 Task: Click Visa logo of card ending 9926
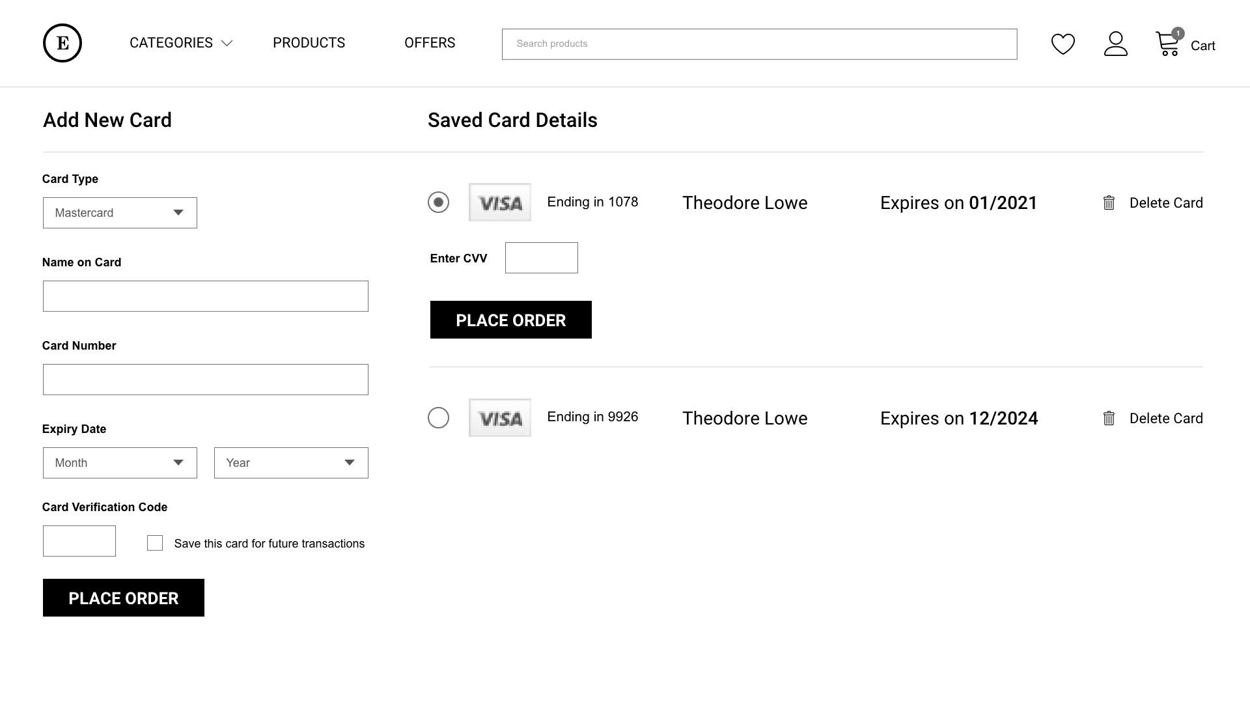pyautogui.click(x=499, y=418)
